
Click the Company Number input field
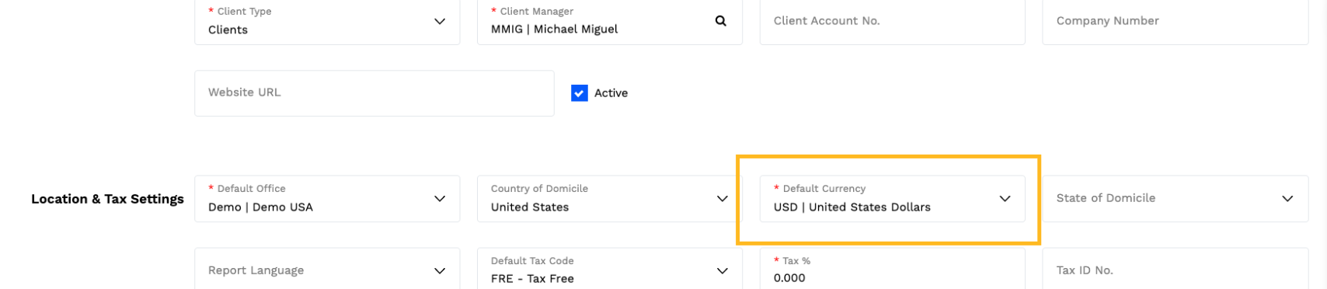(x=1175, y=21)
